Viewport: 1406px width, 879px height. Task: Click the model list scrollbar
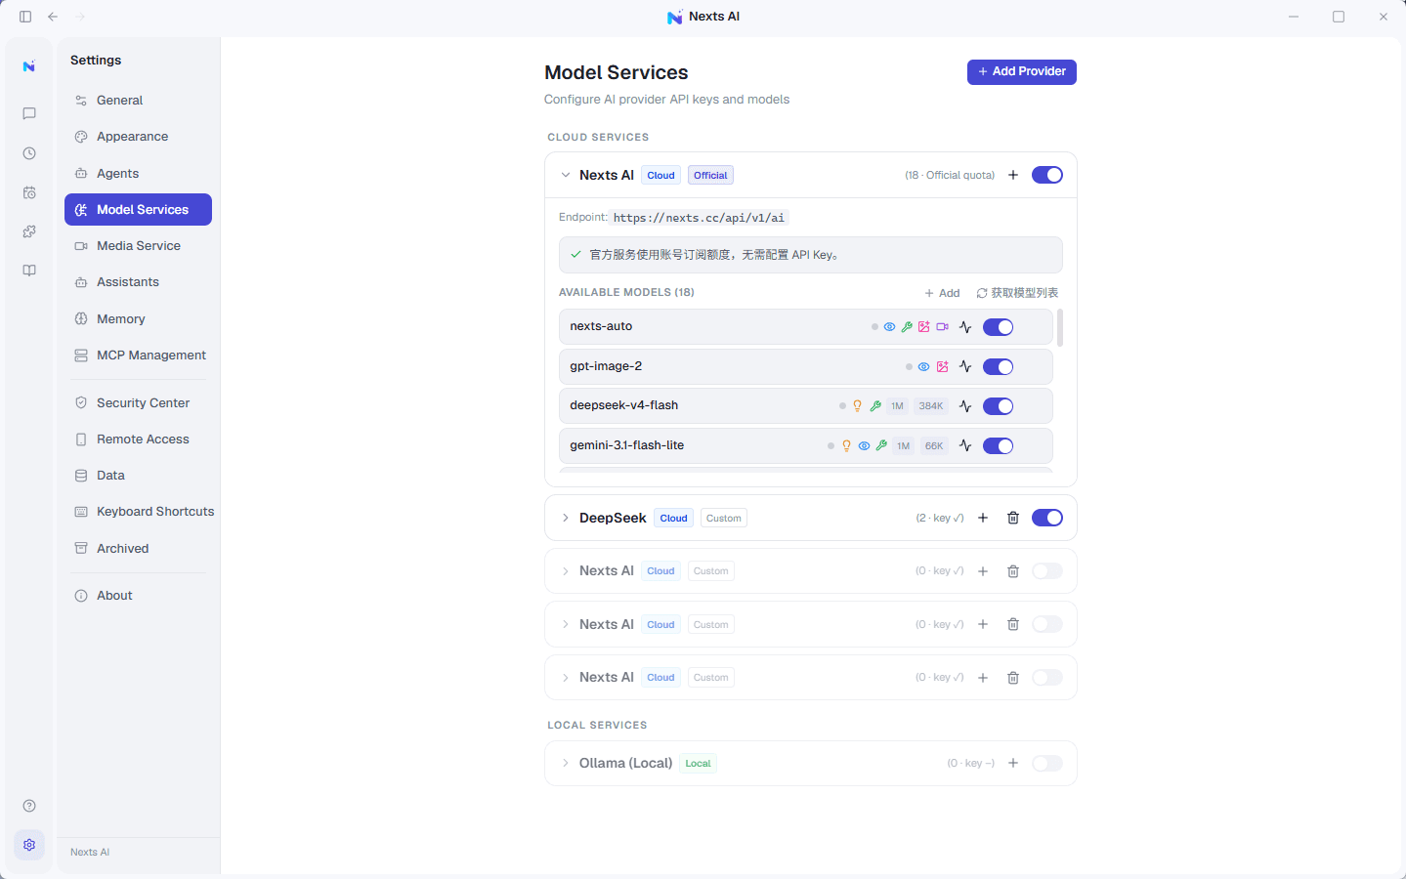[x=1060, y=328]
